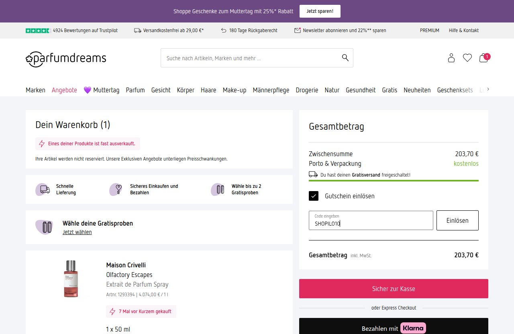This screenshot has width=514, height=334.
Task: Open the Natur category
Action: (332, 90)
